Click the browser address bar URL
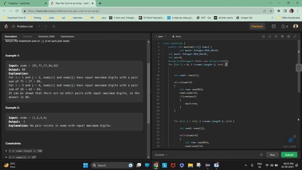 64,11
